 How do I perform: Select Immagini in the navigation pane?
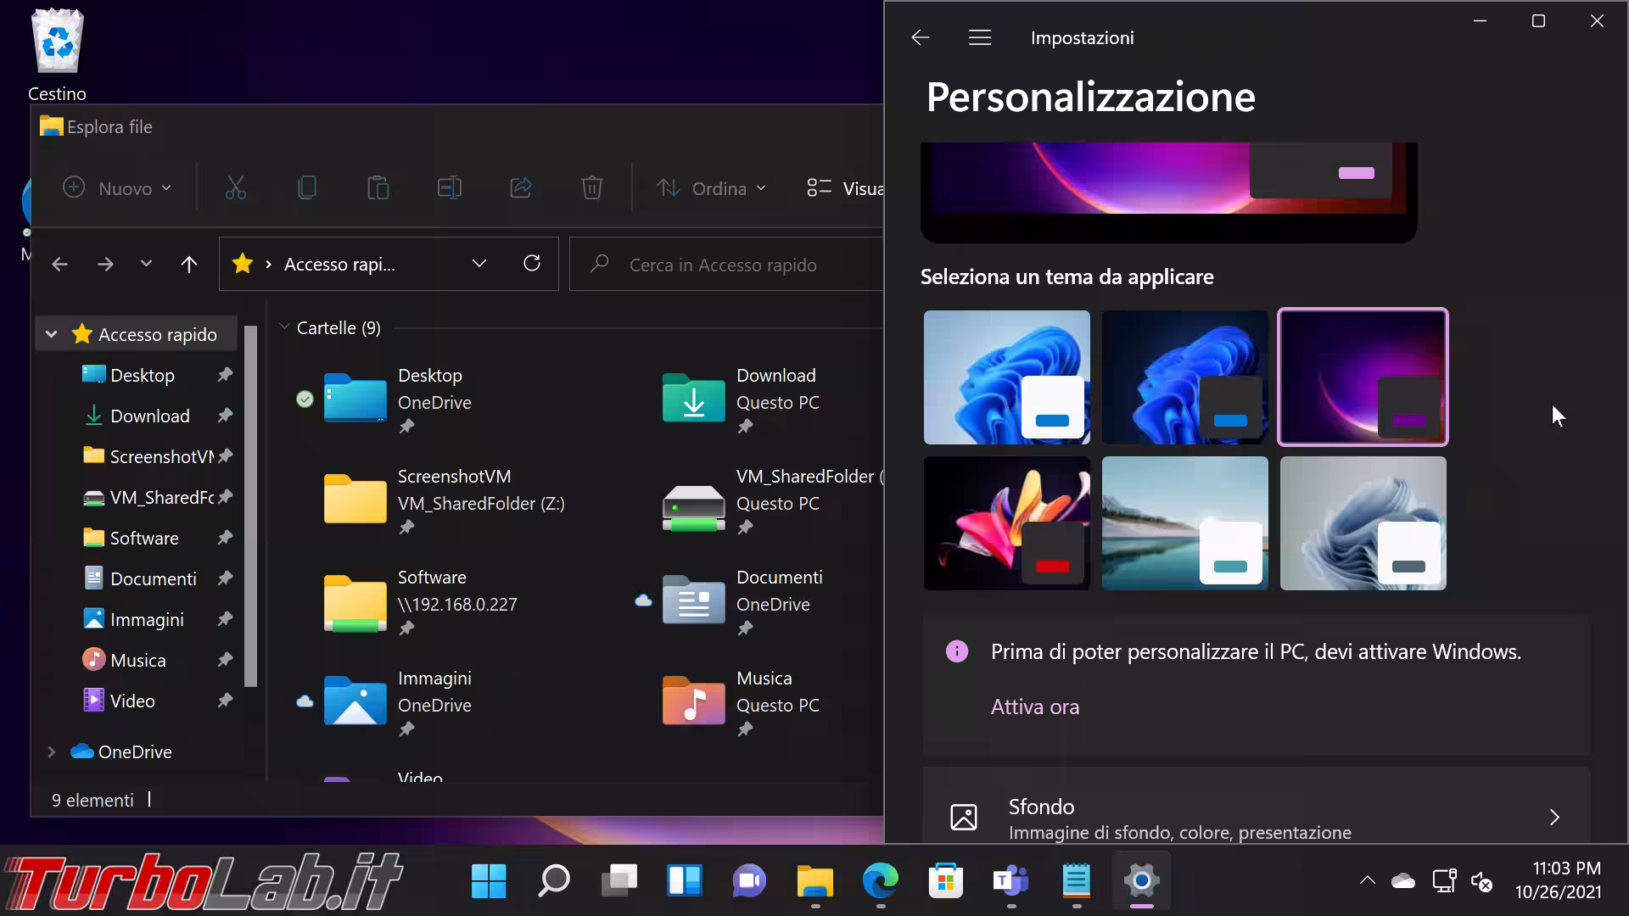(x=146, y=620)
